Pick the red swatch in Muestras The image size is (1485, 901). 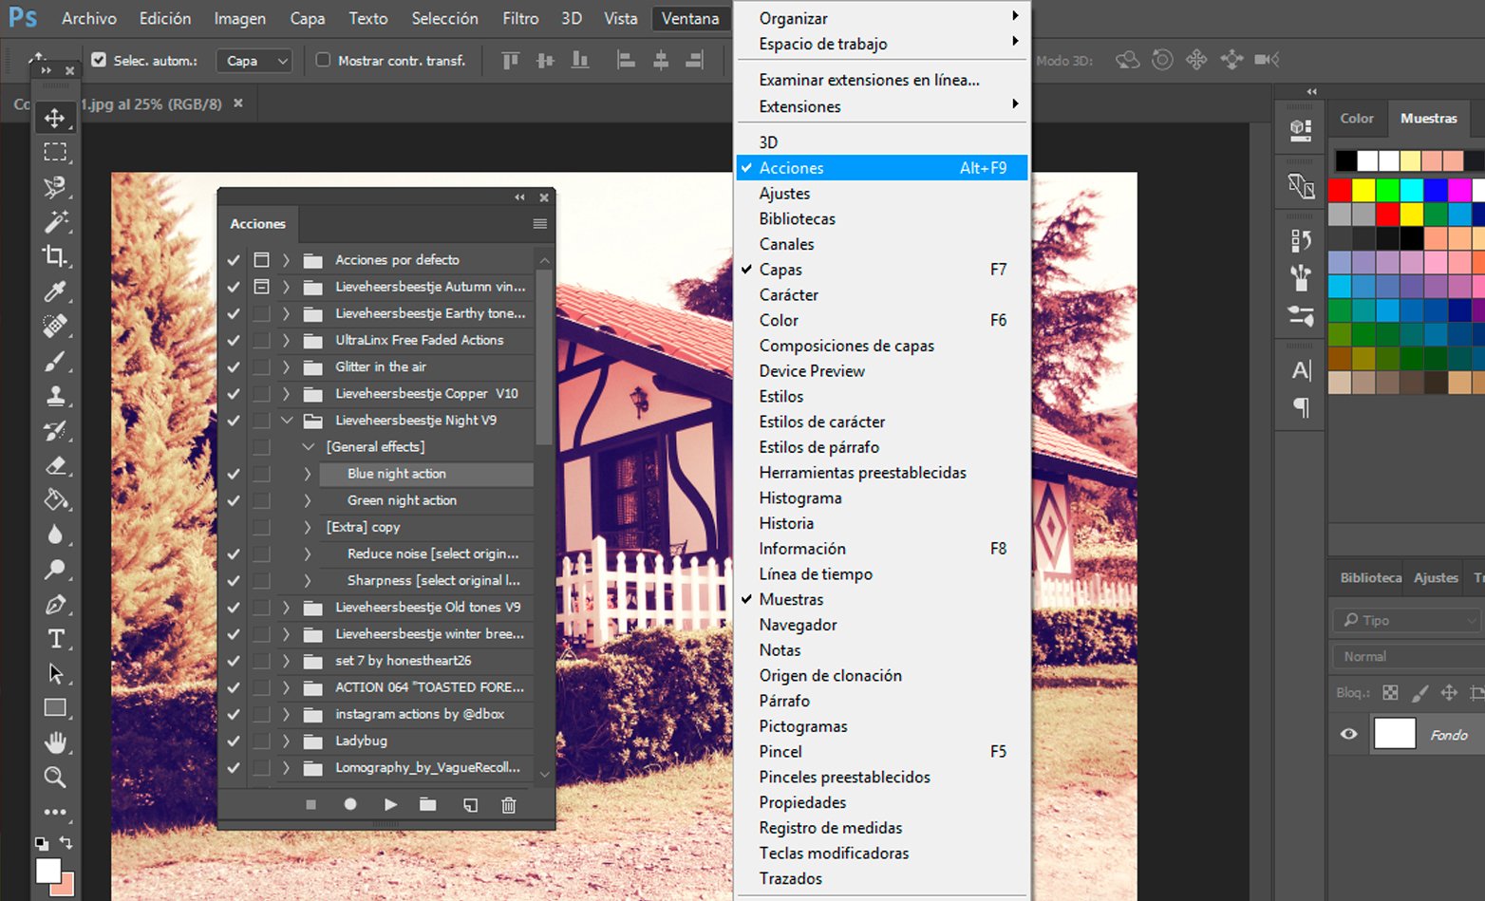[x=1340, y=190]
